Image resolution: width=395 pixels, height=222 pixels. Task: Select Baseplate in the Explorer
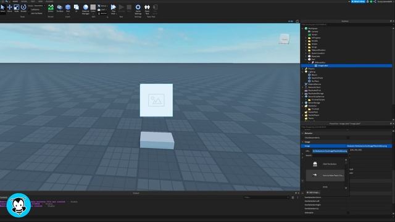click(x=315, y=56)
